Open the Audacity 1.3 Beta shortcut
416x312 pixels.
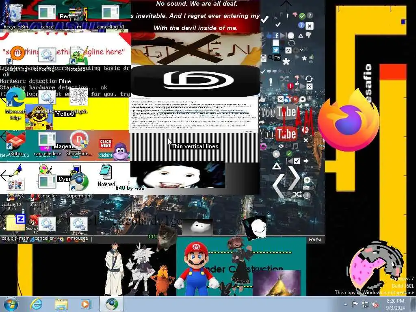tap(12, 204)
